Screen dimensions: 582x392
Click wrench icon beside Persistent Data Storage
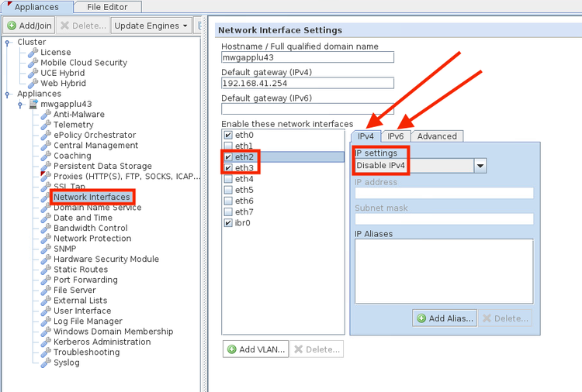(x=46, y=166)
